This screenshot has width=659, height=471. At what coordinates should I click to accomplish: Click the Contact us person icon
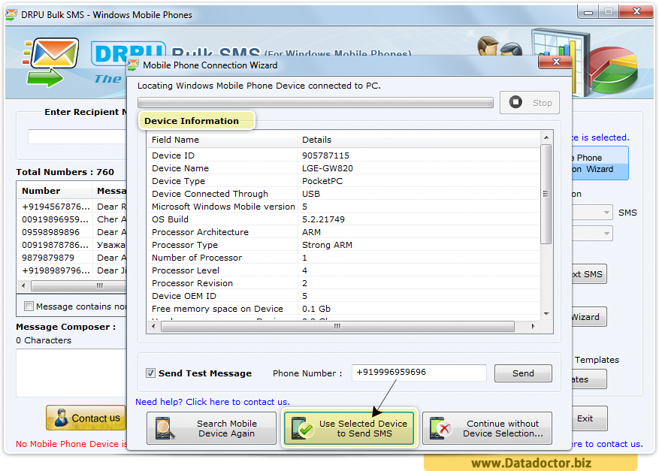[61, 418]
